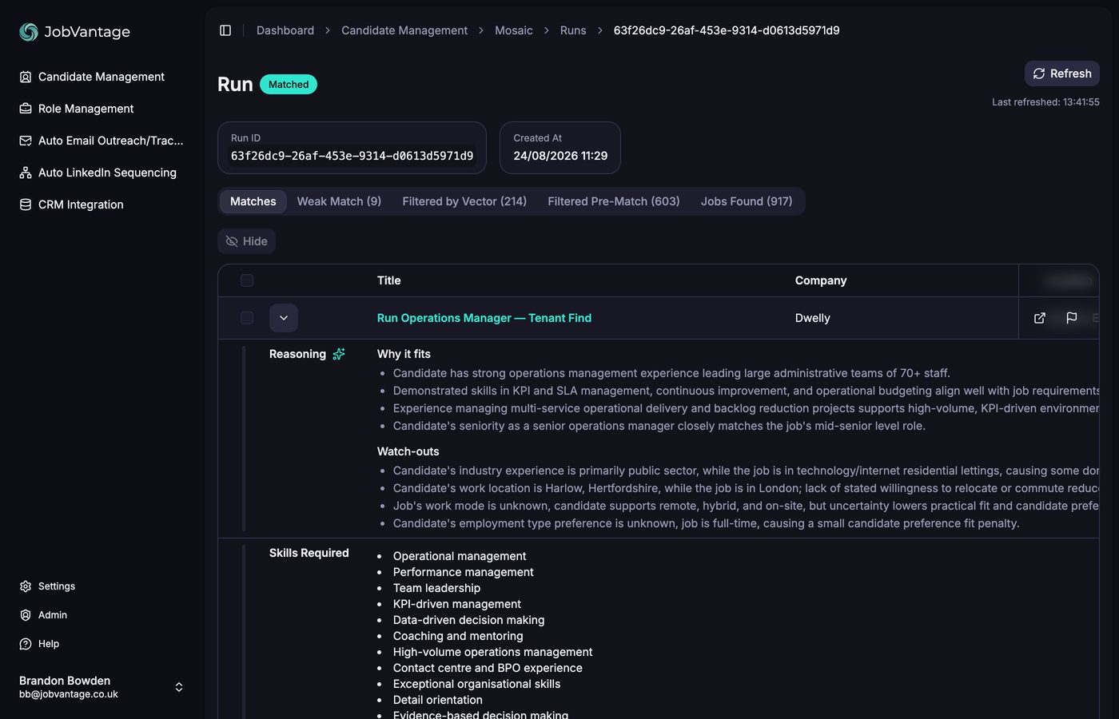Screen dimensions: 1119x719
Task: Go to Candidate Management breadcrumb
Action: point(404,30)
